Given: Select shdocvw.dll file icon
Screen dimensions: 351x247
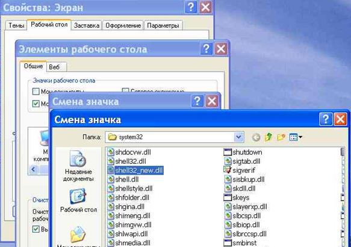Looking at the screenshot, I should [x=111, y=152].
